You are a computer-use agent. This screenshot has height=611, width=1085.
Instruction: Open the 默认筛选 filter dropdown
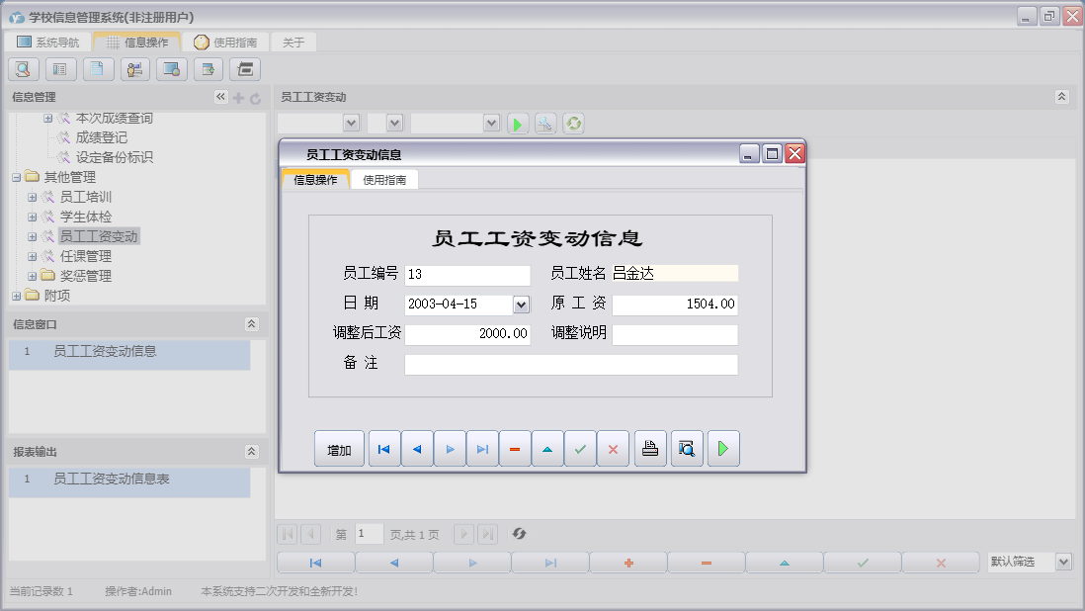pos(1063,562)
